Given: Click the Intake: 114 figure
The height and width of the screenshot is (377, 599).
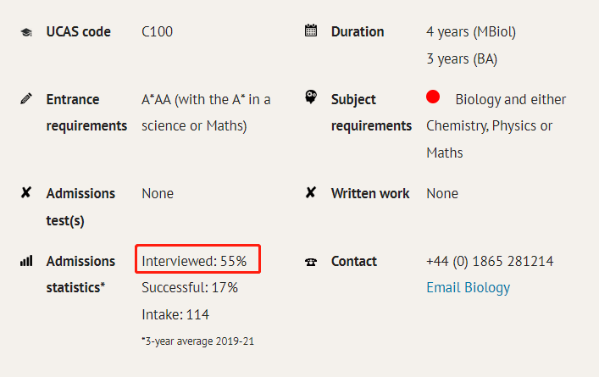Looking at the screenshot, I should click(x=175, y=315).
